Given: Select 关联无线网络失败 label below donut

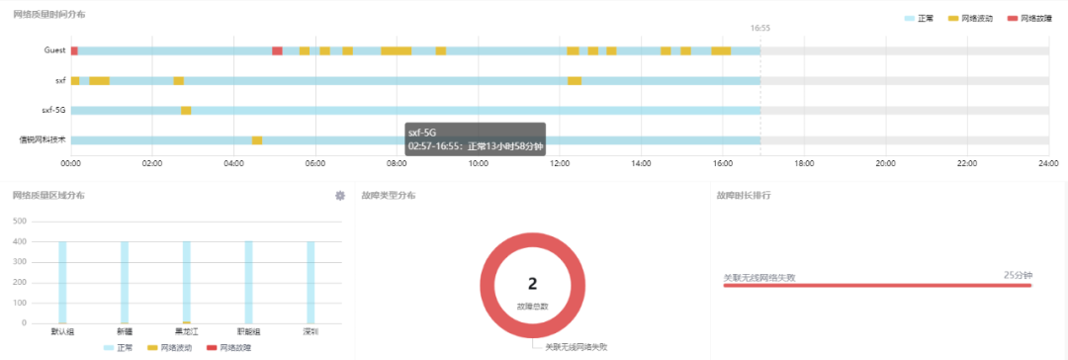Looking at the screenshot, I should click(577, 347).
